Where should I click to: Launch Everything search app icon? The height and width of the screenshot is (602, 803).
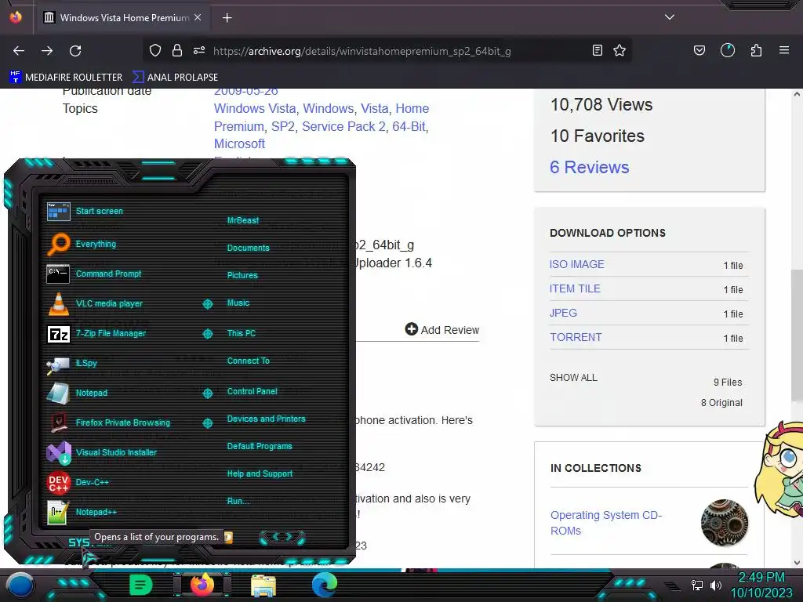click(58, 244)
